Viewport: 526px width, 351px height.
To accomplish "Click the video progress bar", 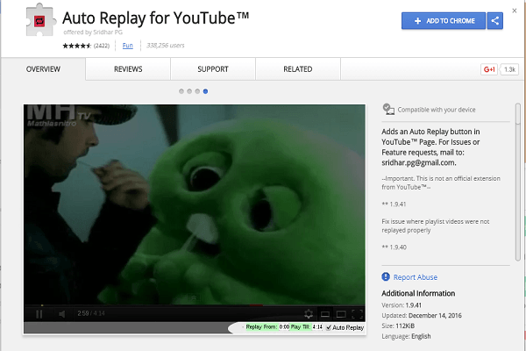I will click(x=195, y=305).
